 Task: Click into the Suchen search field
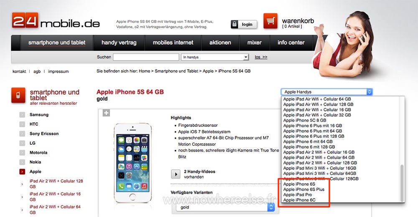point(146,57)
